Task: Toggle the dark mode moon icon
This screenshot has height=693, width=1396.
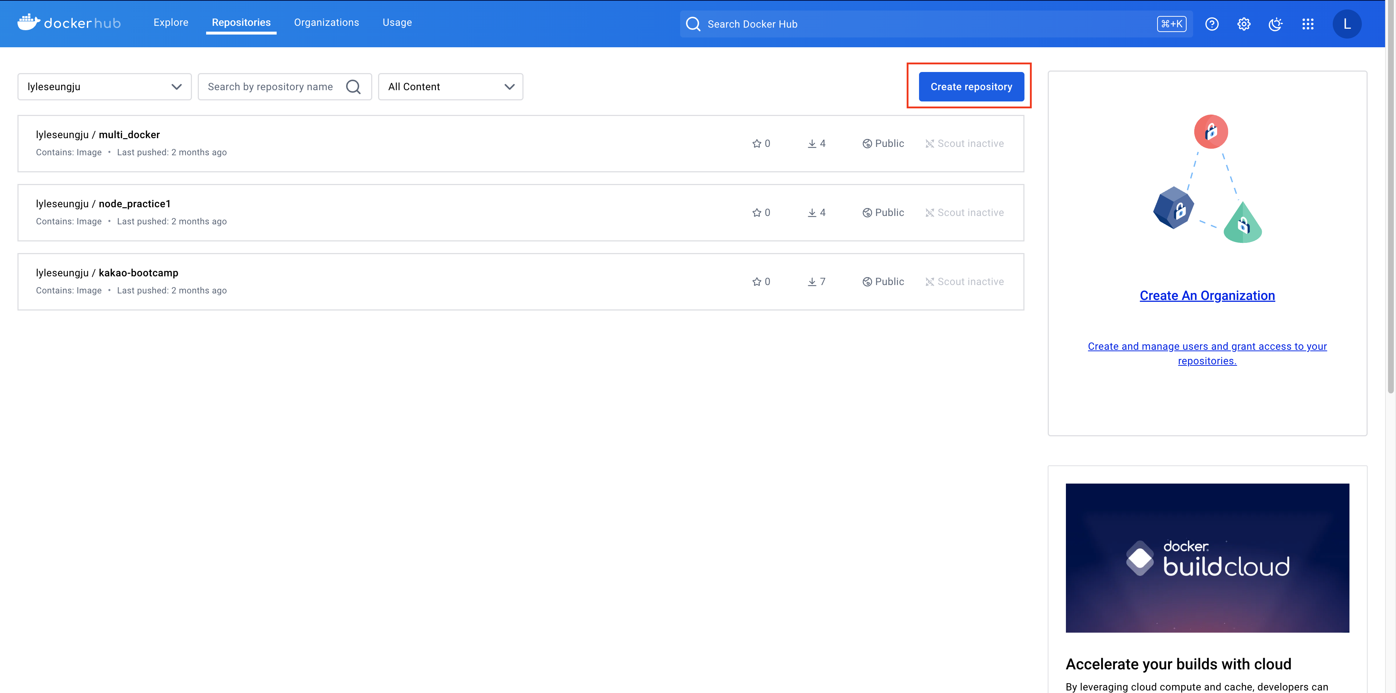Action: click(x=1276, y=24)
